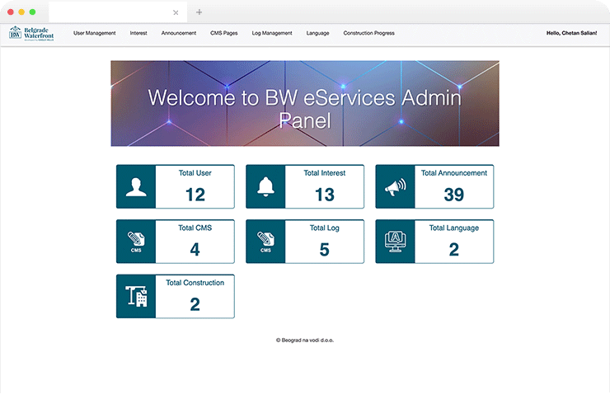610x404 pixels.
Task: Open Construction Progress in the navbar
Action: 368,33
